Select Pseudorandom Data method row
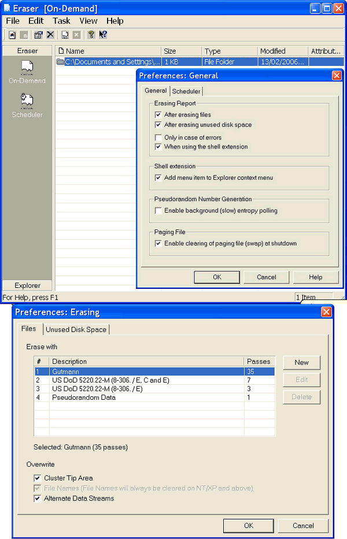 click(x=154, y=397)
